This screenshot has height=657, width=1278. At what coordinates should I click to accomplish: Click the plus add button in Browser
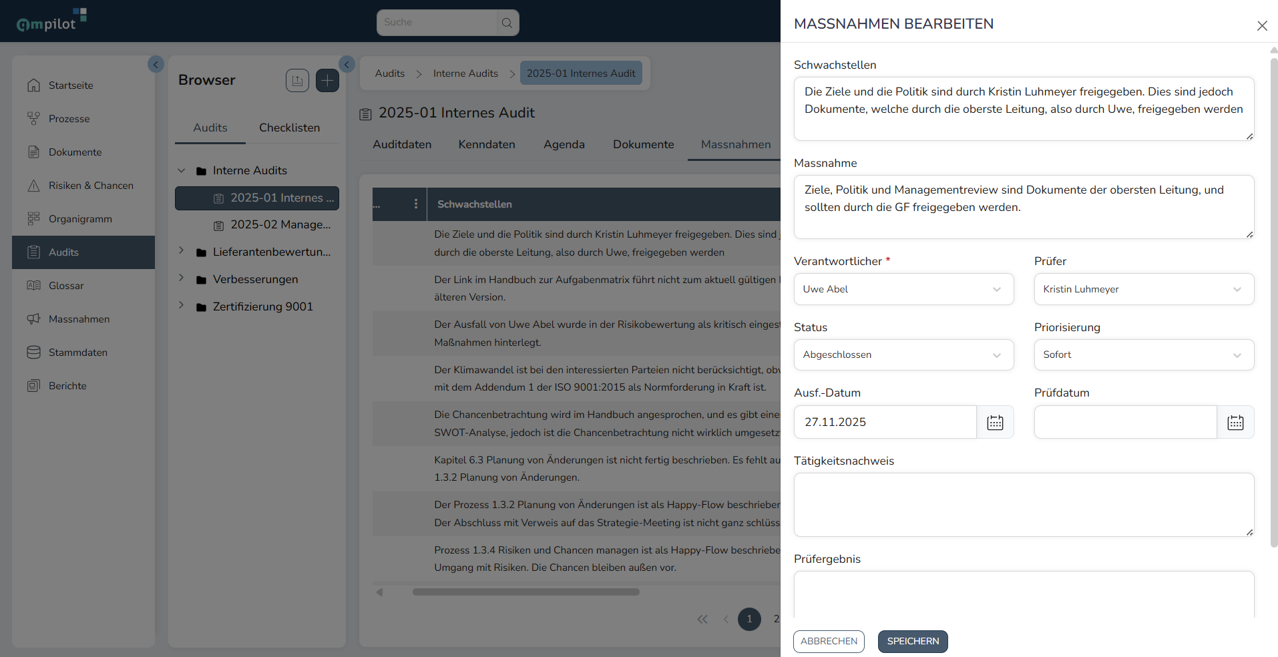[327, 81]
